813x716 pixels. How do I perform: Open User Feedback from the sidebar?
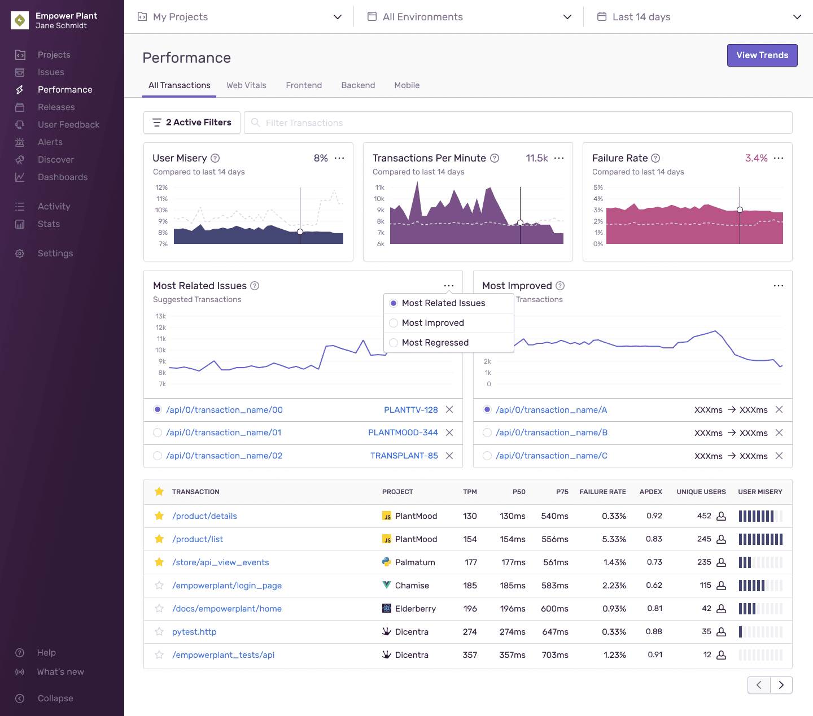pos(20,124)
